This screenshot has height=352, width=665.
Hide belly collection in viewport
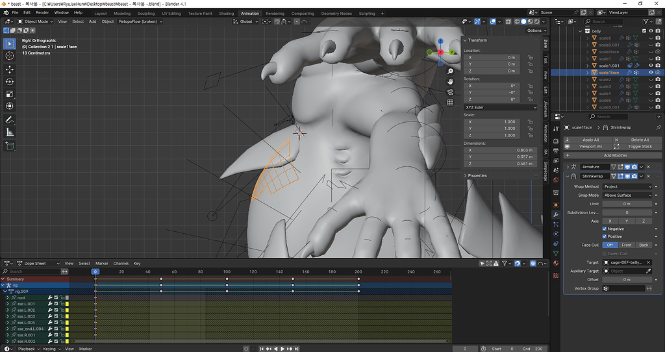point(651,31)
